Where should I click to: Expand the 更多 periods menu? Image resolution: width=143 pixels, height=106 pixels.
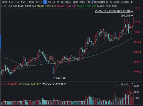tap(68, 2)
